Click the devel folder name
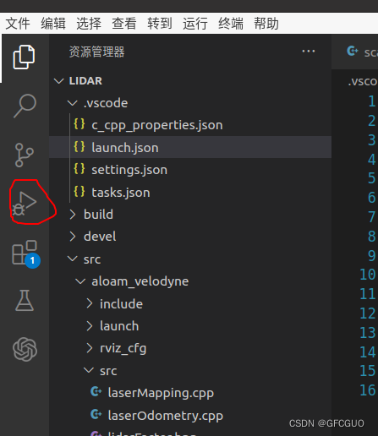378x436 pixels. pos(100,237)
